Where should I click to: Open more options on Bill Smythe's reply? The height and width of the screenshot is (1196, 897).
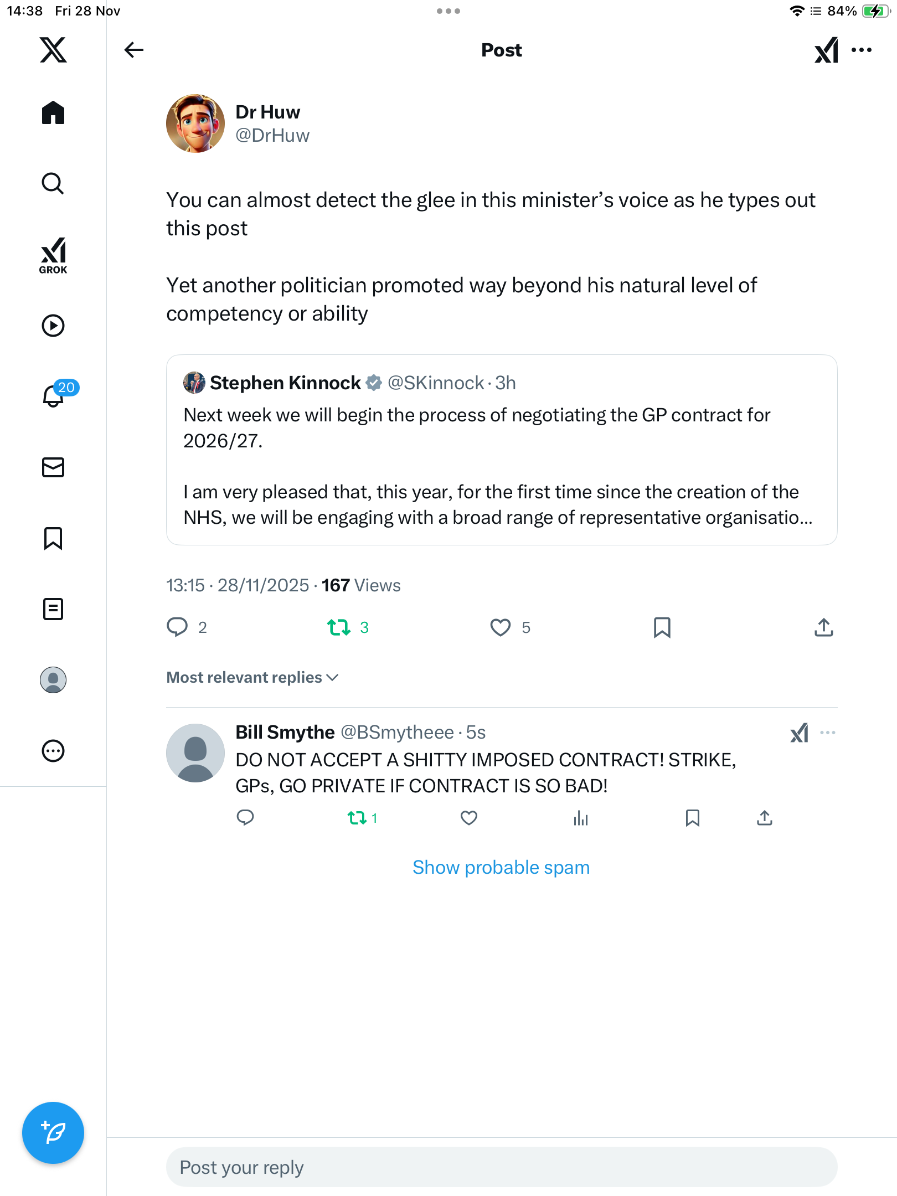pos(828,733)
